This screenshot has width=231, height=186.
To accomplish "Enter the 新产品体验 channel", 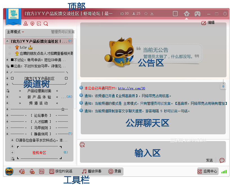I will (39, 97).
